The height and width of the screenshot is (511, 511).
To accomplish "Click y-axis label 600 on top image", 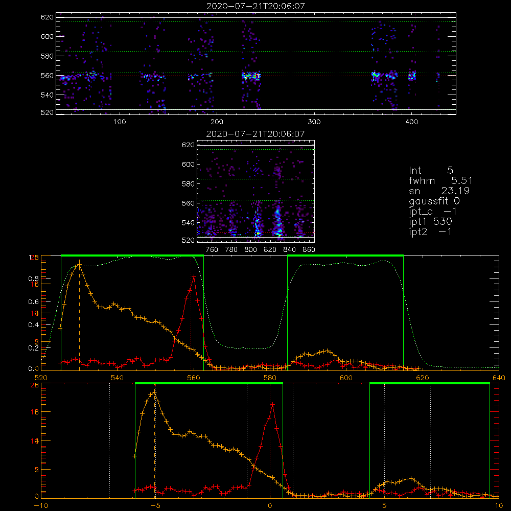I will (47, 36).
